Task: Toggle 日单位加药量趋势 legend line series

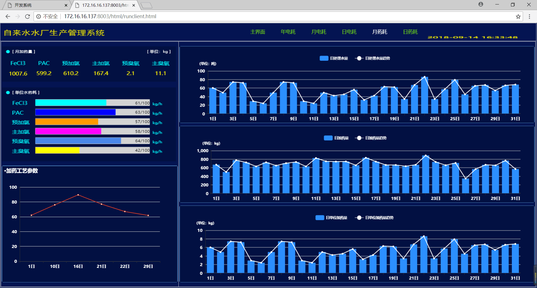Action: click(x=374, y=218)
